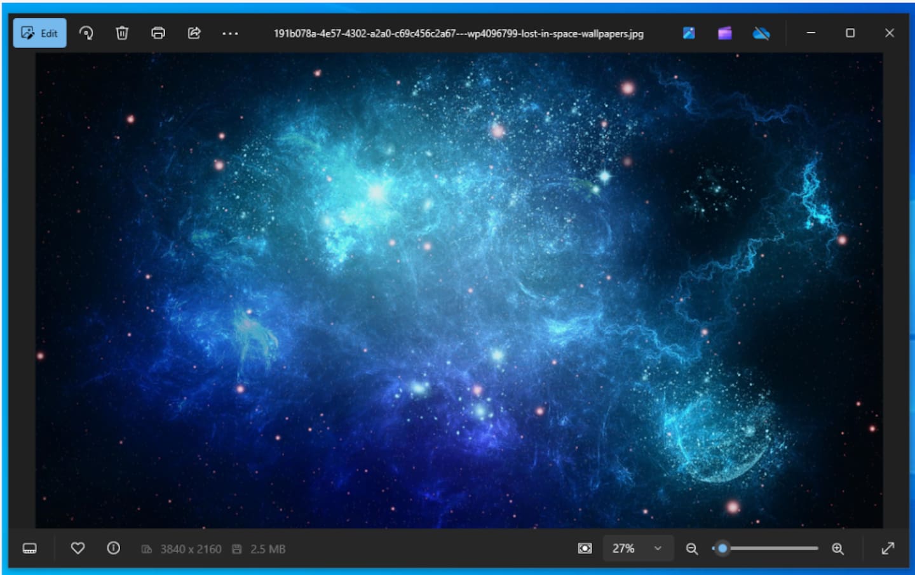Enter full screen with the expand arrows
915x575 pixels.
point(888,548)
